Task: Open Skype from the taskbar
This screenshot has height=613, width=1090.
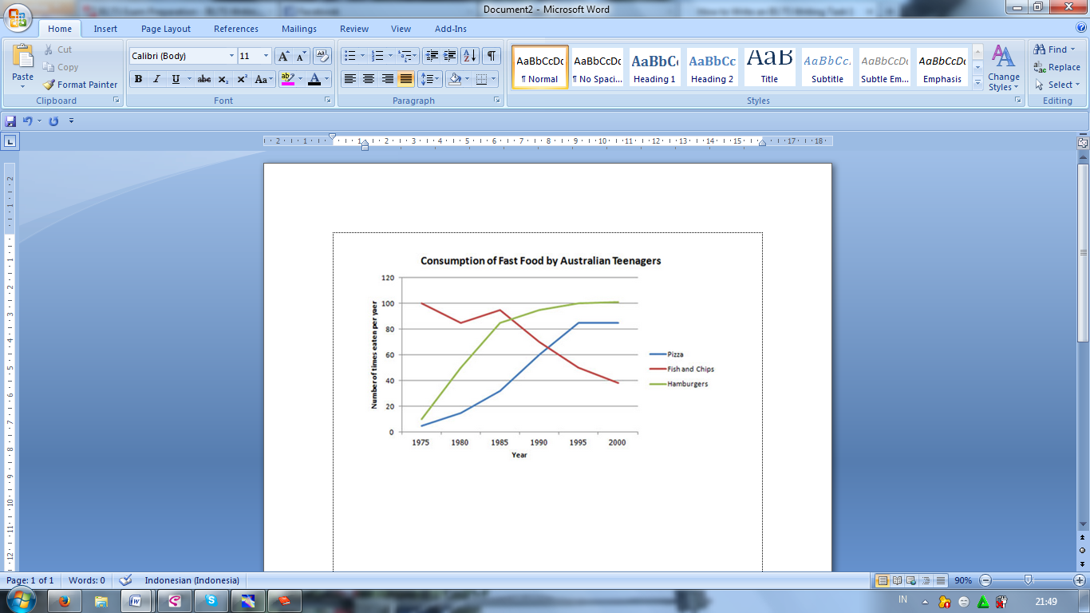Action: click(x=211, y=600)
